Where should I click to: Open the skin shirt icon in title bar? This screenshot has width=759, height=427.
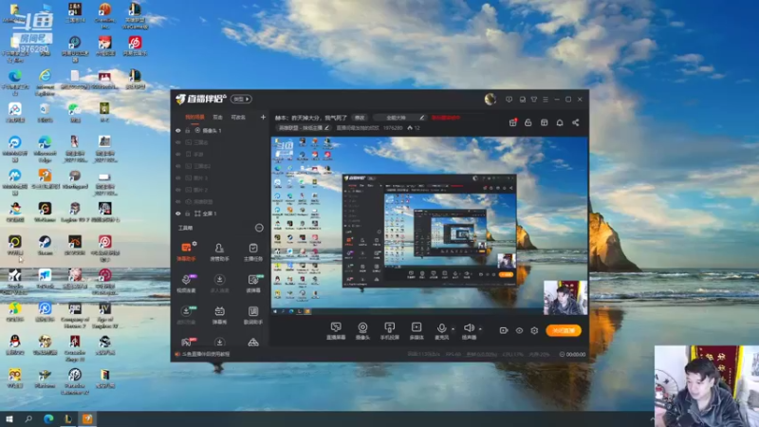coord(534,100)
